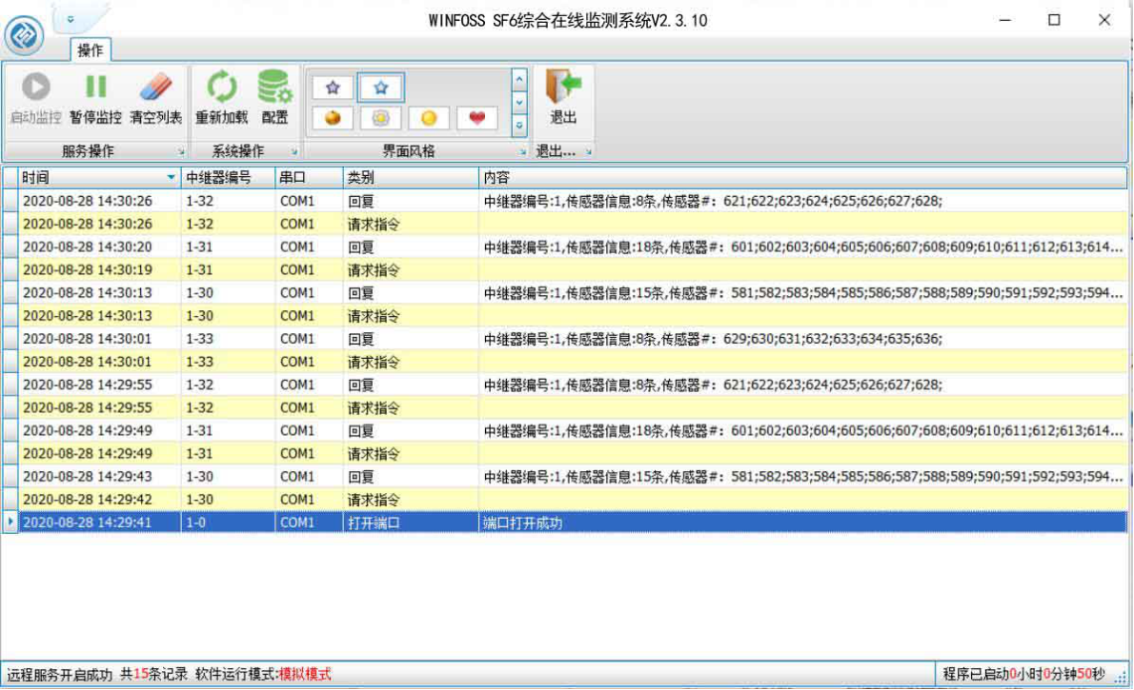Click 请求指令 in the 14:29:55 row

tap(374, 408)
